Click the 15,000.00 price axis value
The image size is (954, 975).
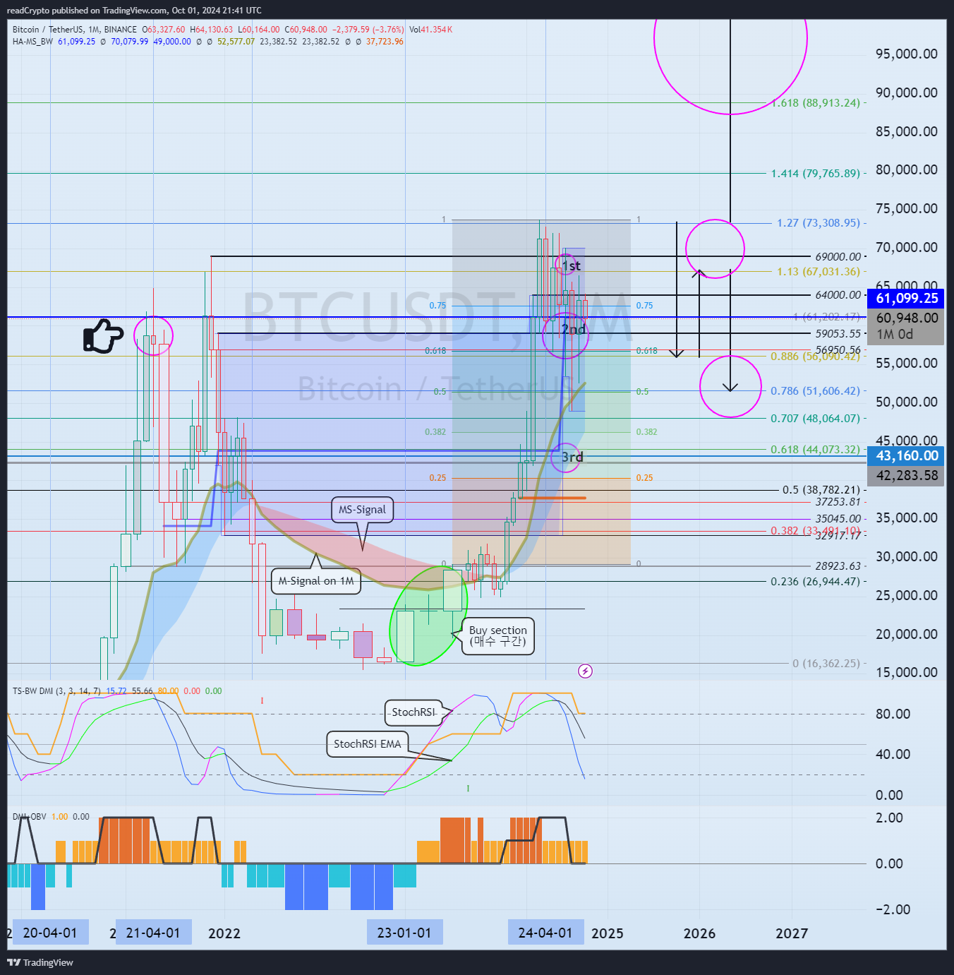[x=906, y=672]
